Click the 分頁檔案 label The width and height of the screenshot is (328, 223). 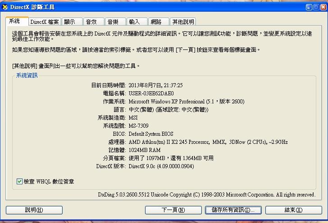[114, 158]
